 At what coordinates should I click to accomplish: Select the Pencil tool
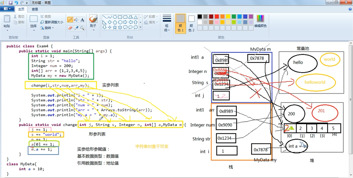(x=70, y=19)
